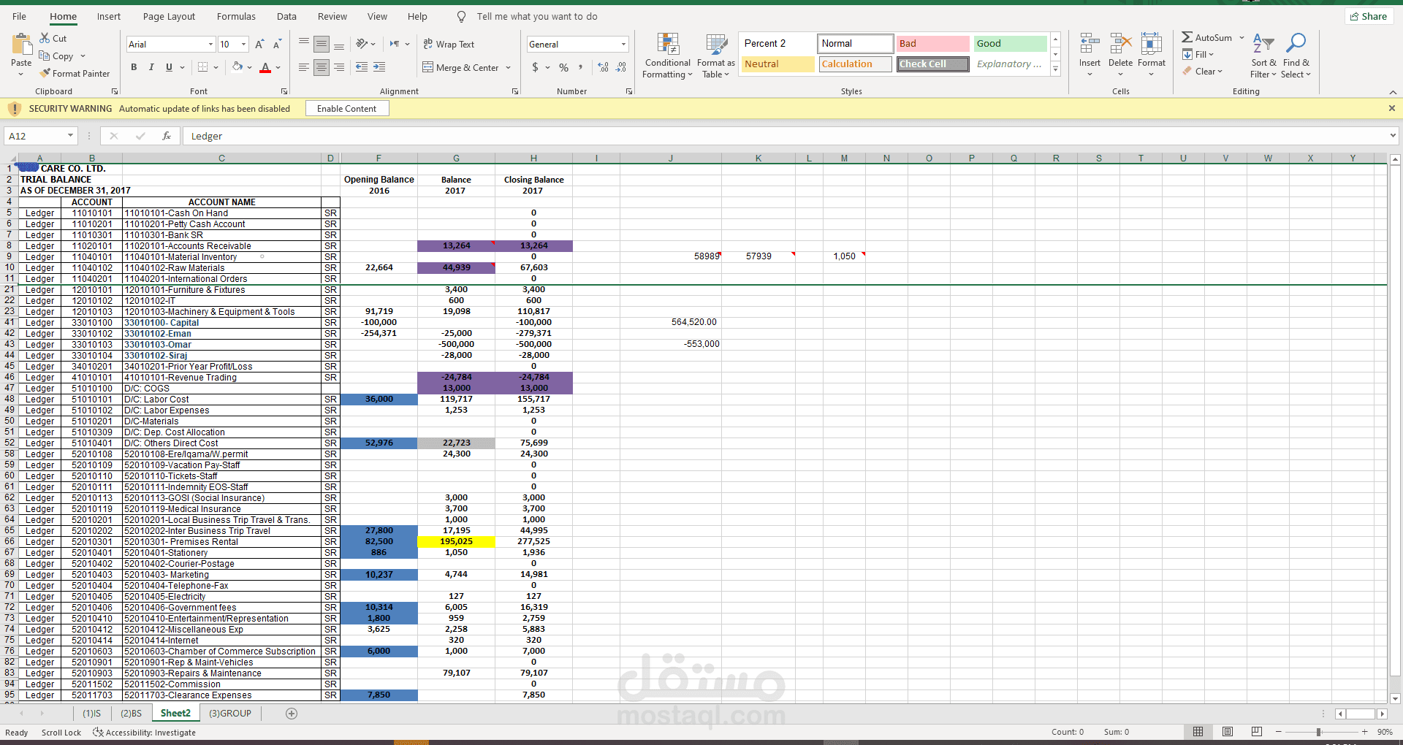Apply the Neutral cell style
The image size is (1403, 745).
click(x=777, y=64)
